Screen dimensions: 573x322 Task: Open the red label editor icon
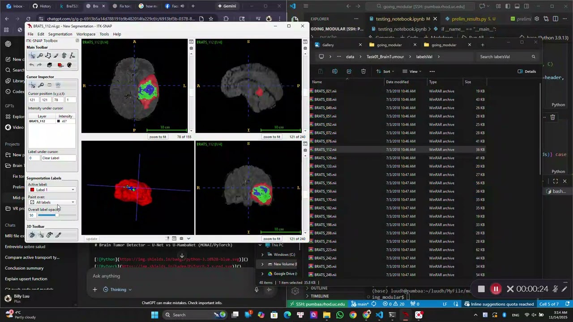60,65
